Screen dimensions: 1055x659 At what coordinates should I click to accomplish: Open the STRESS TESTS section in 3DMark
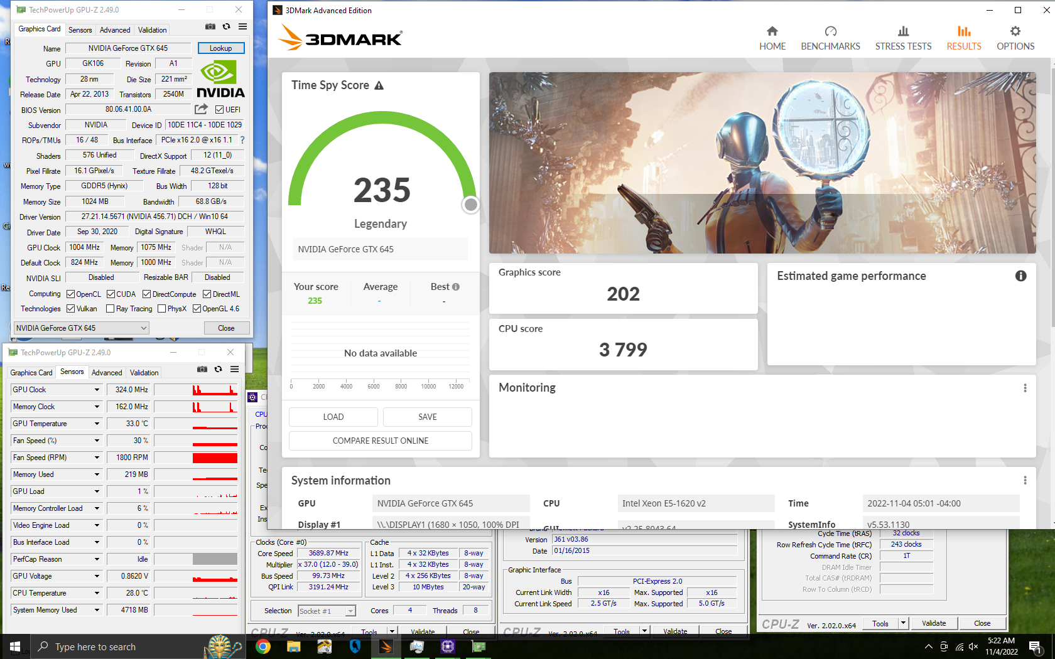(903, 38)
